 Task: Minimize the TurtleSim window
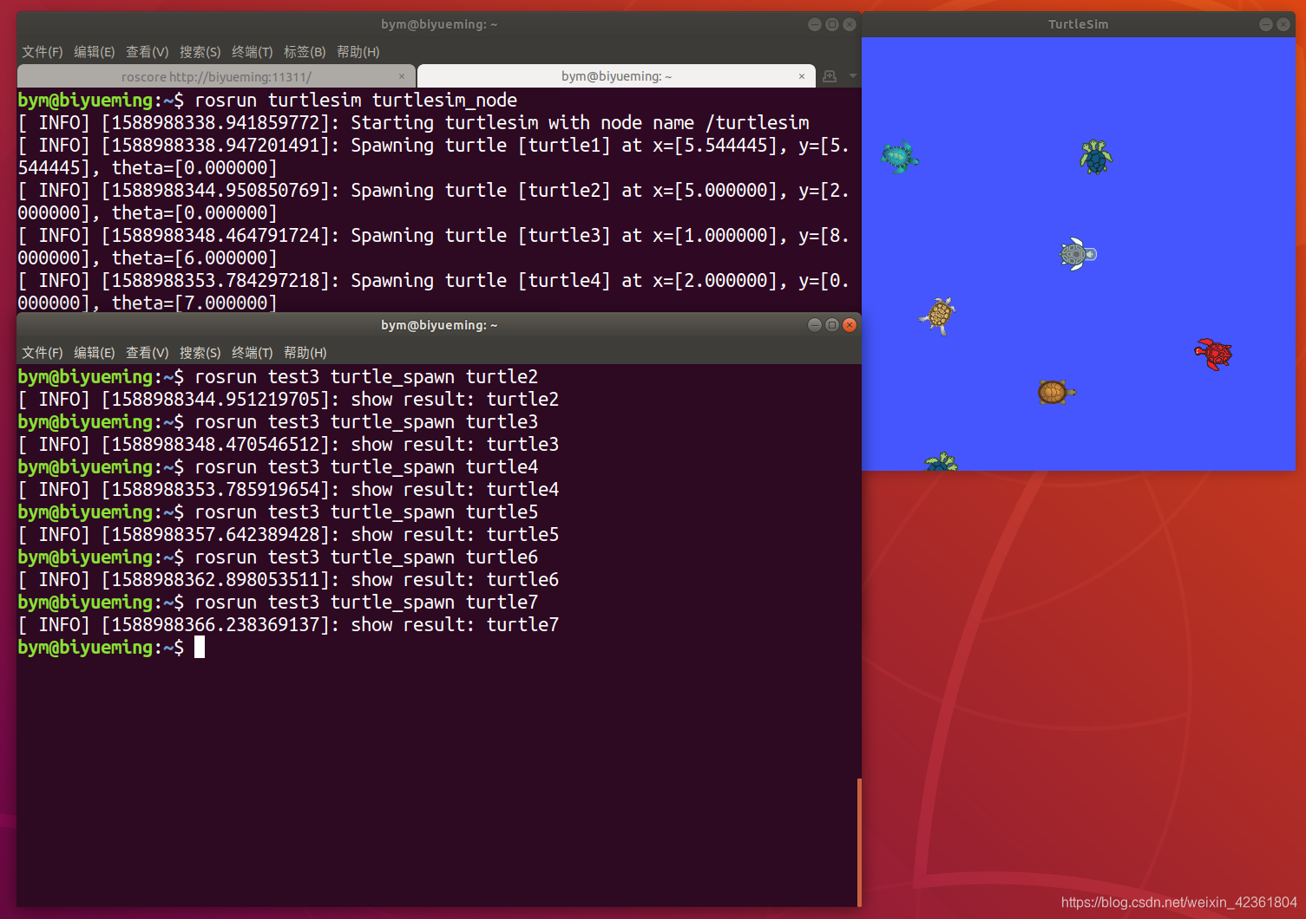[1265, 24]
